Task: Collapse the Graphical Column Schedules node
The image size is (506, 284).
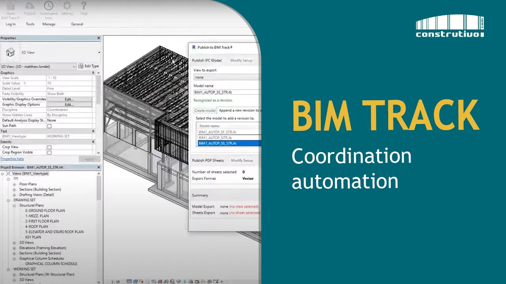Action: (15, 259)
